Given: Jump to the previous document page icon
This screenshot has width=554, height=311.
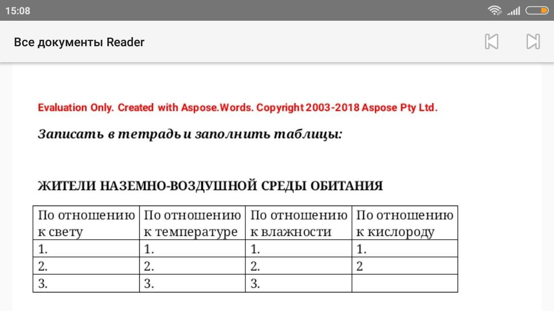Looking at the screenshot, I should point(492,41).
